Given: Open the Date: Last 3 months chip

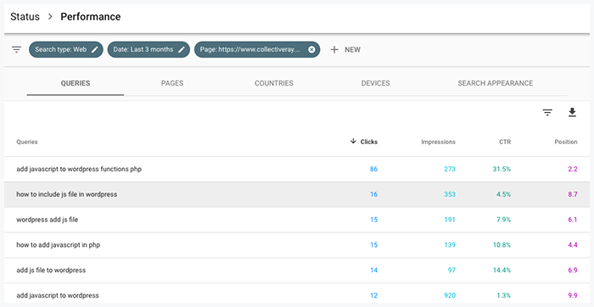Looking at the screenshot, I should 148,49.
